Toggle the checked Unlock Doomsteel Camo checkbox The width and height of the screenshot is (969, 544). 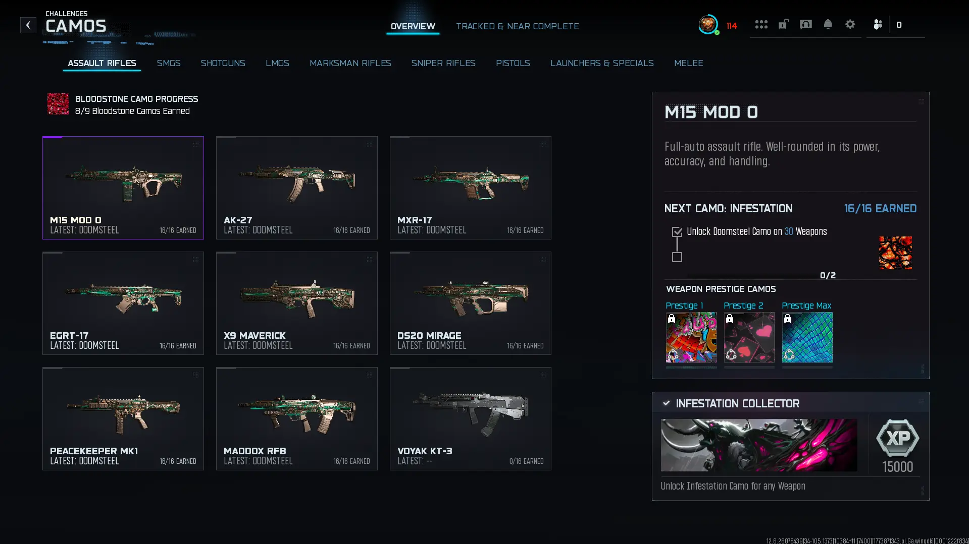point(677,232)
